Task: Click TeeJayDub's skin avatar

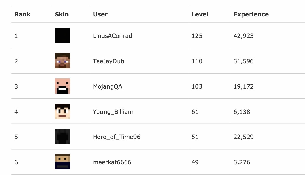Action: click(x=62, y=61)
